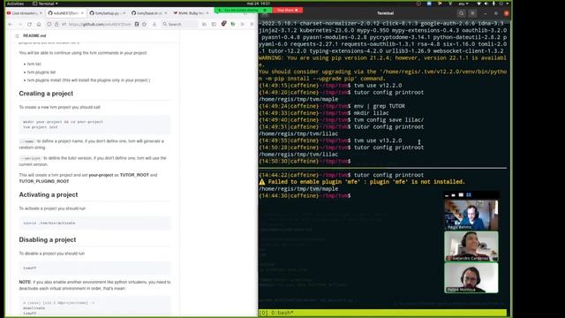Open the Terminal app menu in top bar
This screenshot has width=565, height=318.
click(45, 4)
